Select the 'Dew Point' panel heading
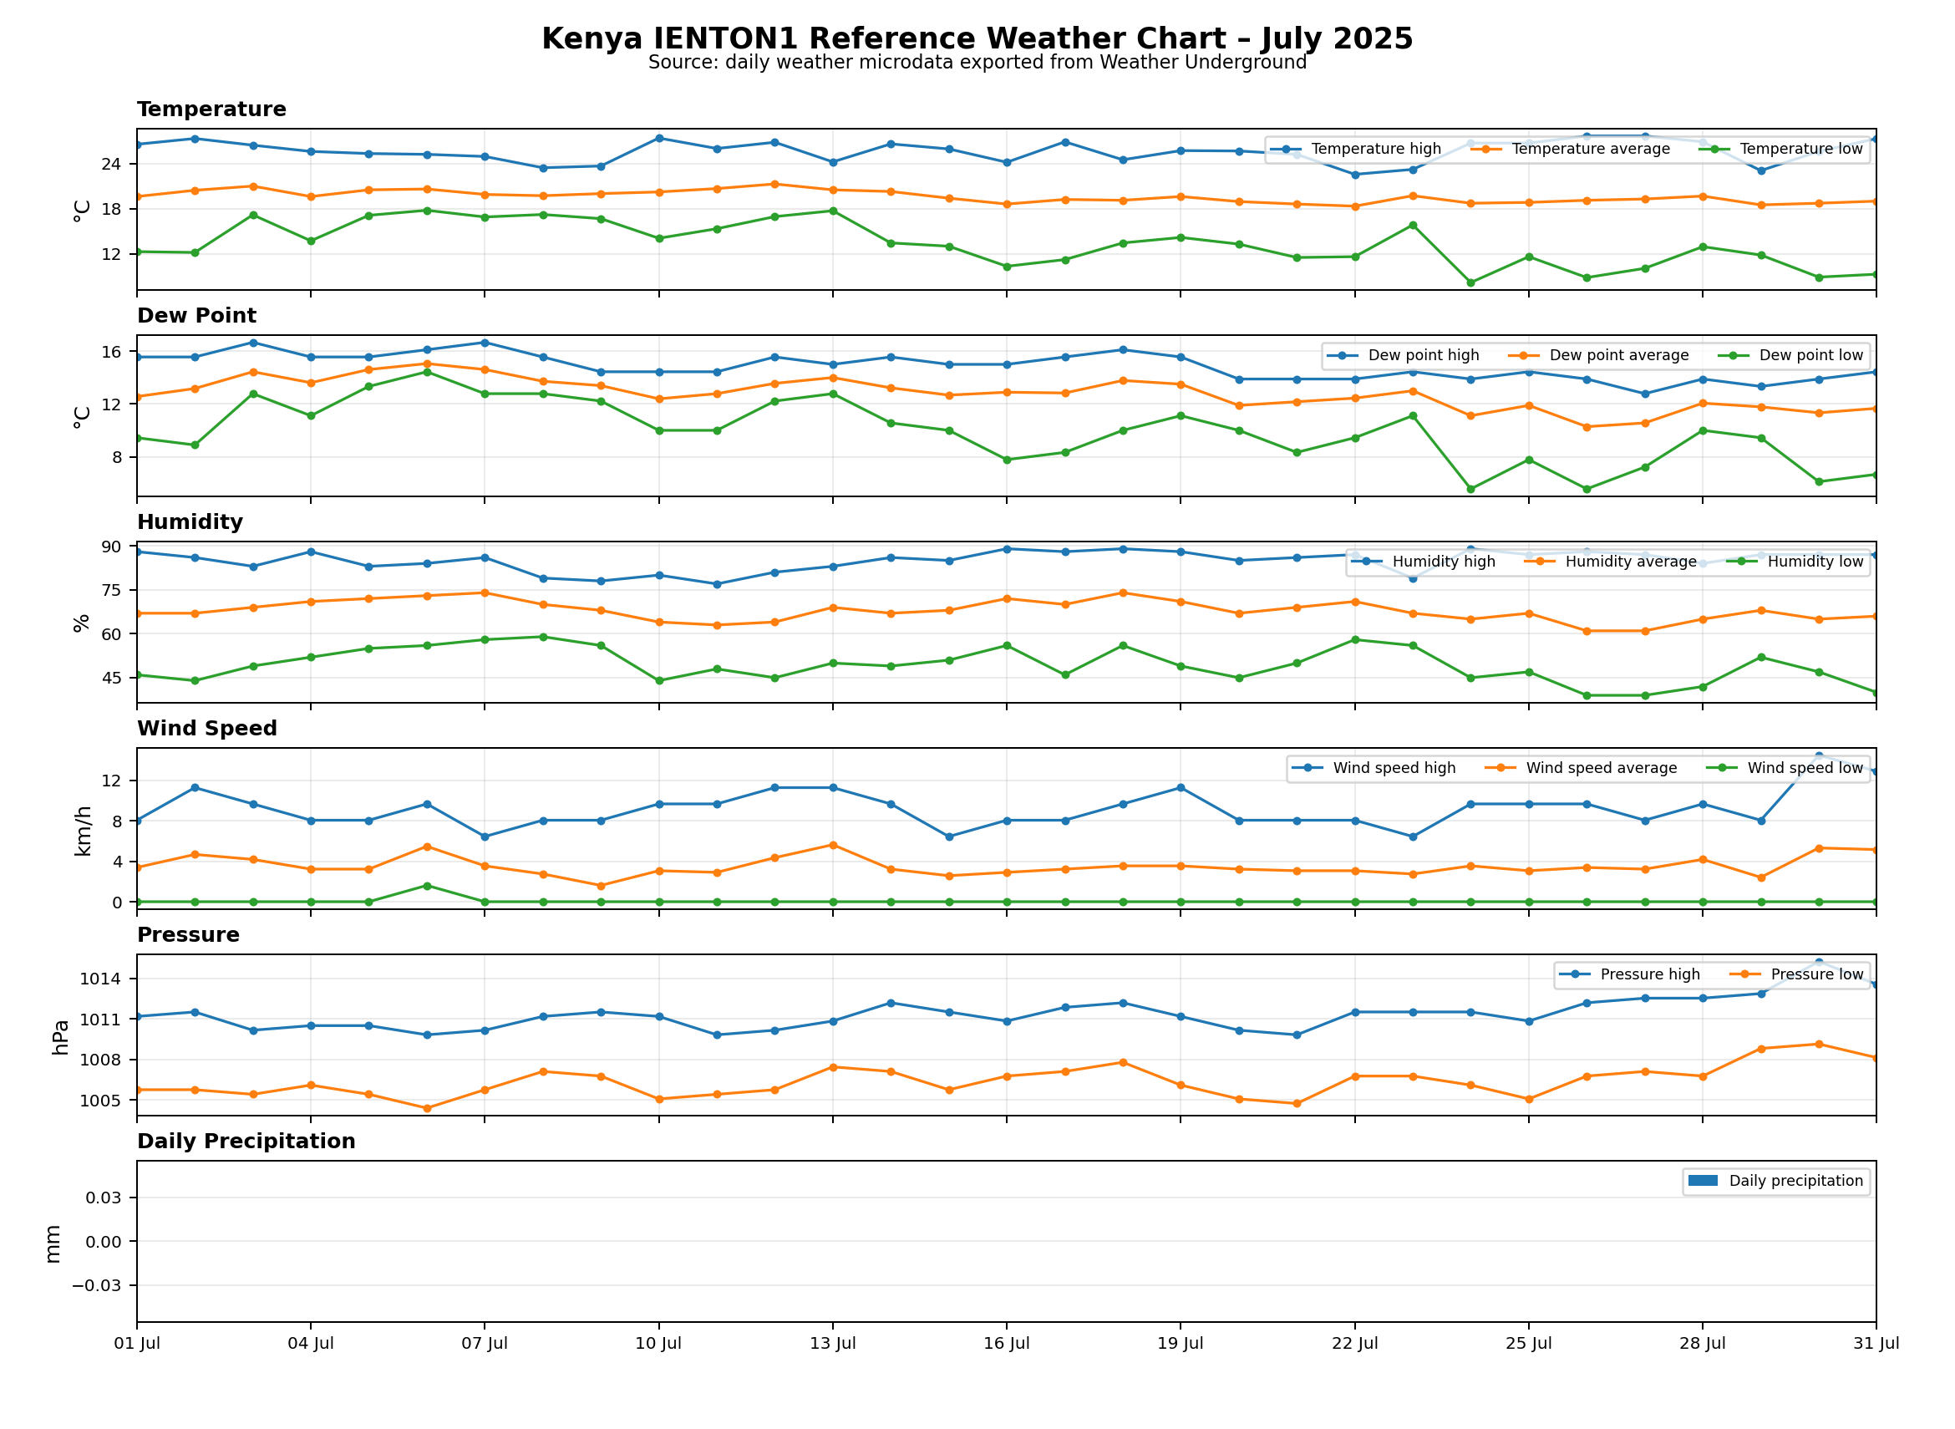This screenshot has width=1955, height=1429. pos(197,316)
